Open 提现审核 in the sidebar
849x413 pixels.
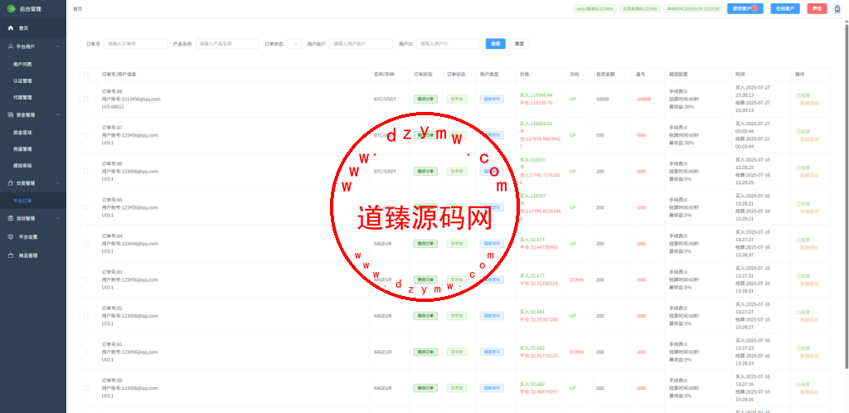click(33, 166)
